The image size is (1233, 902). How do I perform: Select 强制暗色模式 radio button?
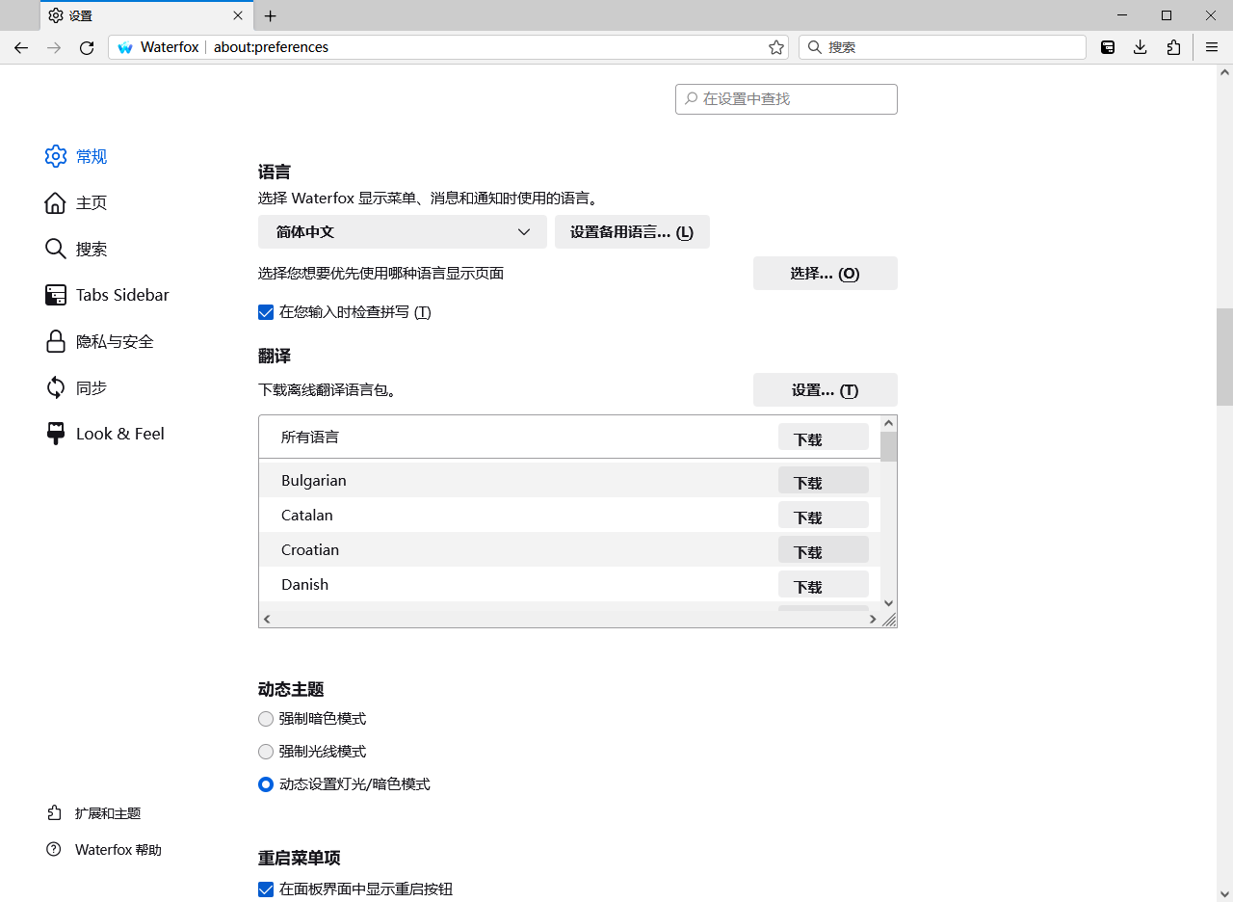pyautogui.click(x=266, y=719)
